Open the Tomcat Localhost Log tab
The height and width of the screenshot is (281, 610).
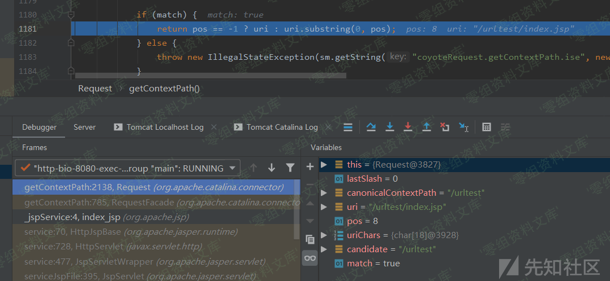coord(164,127)
